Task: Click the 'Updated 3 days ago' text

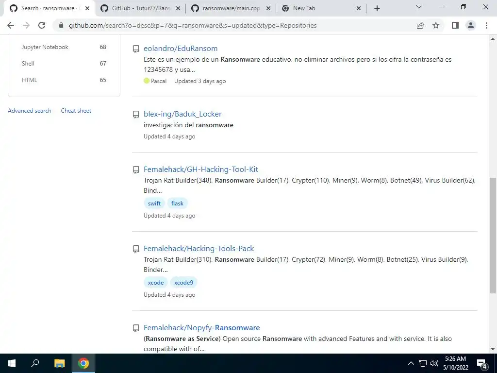Action: tap(200, 81)
